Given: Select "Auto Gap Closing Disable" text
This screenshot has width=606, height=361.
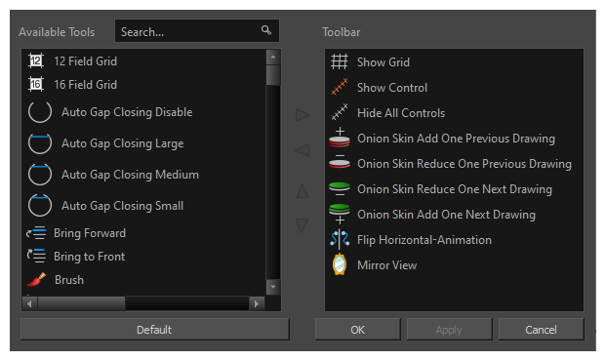Looking at the screenshot, I should pos(127,112).
